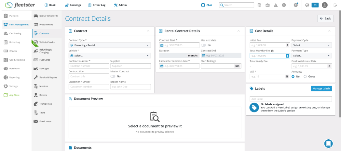Open the Chat panel
The width and height of the screenshot is (342, 151).
(x=207, y=5)
